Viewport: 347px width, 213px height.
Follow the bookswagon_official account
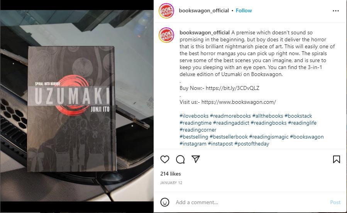[244, 11]
